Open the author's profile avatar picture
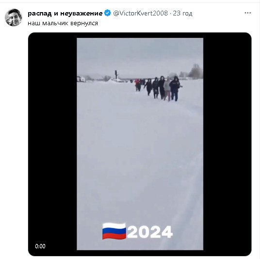 (x=14, y=17)
